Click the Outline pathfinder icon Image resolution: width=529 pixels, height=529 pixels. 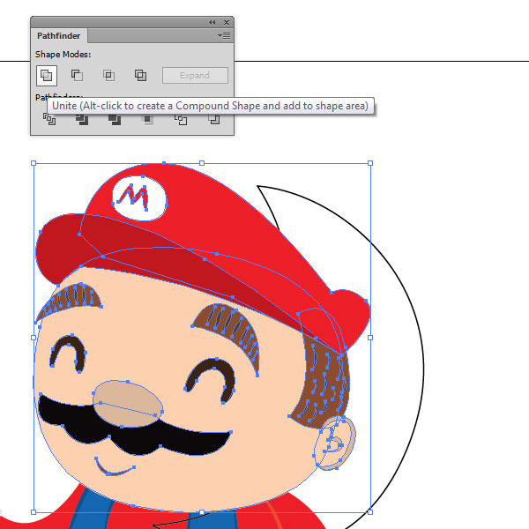[x=181, y=120]
